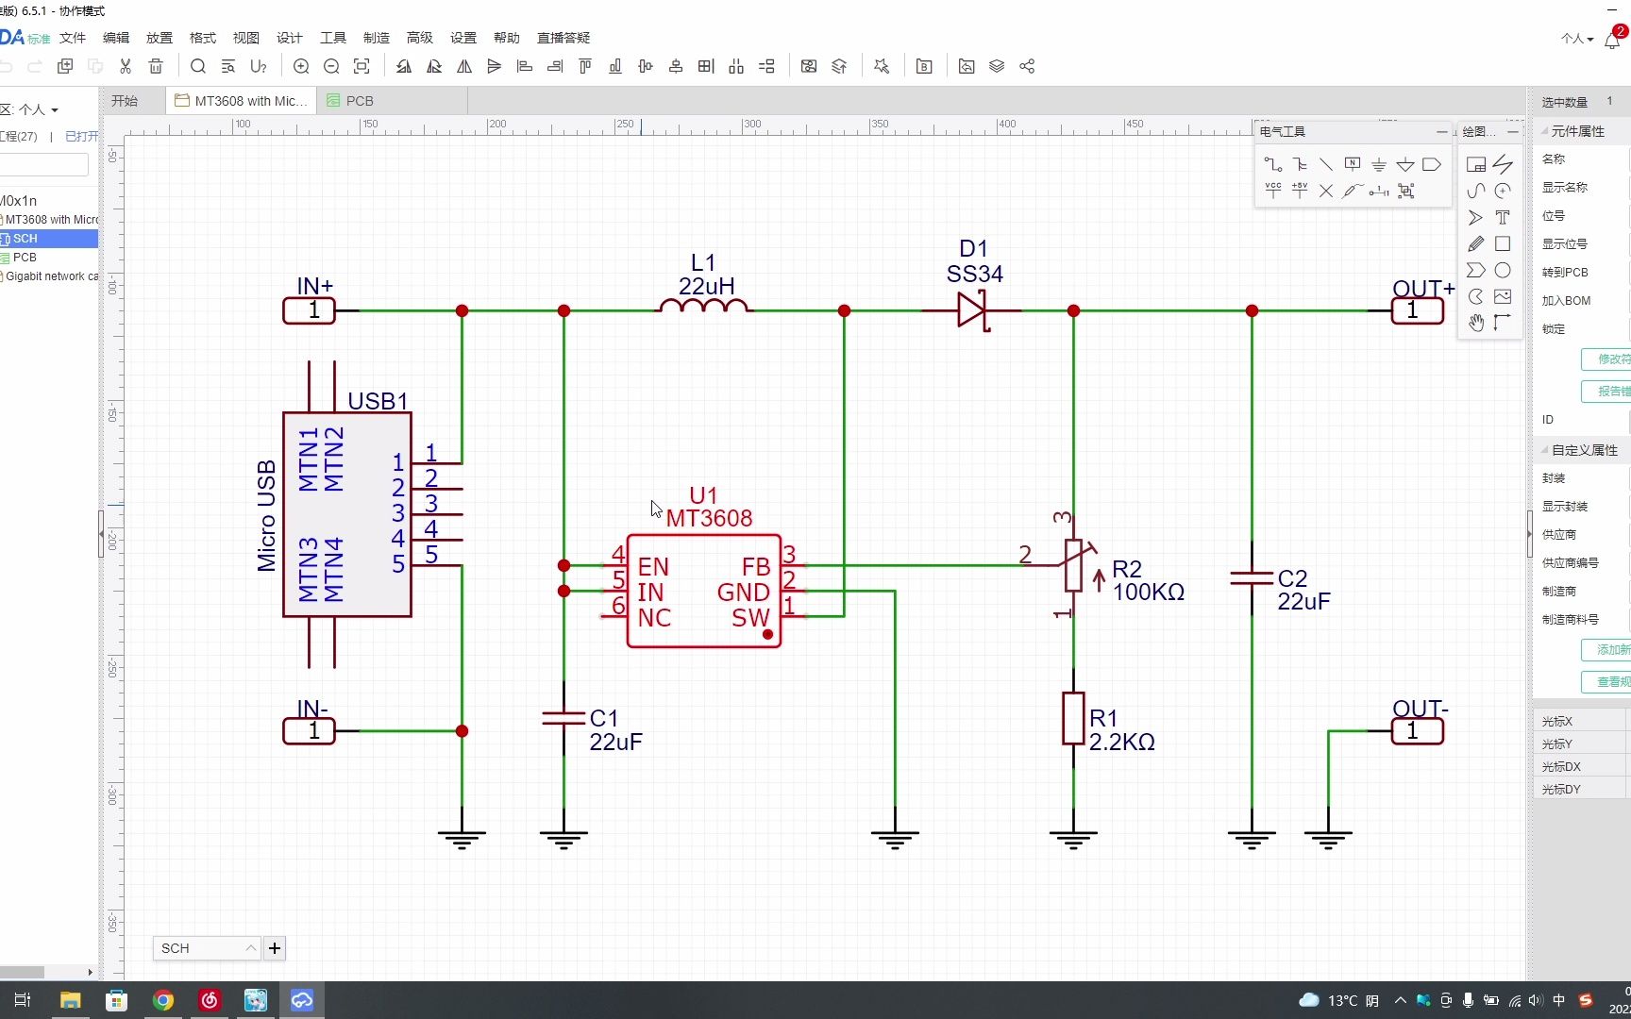Image resolution: width=1631 pixels, height=1019 pixels.
Task: Click the Zoom In toolbar icon
Action: tap(301, 66)
